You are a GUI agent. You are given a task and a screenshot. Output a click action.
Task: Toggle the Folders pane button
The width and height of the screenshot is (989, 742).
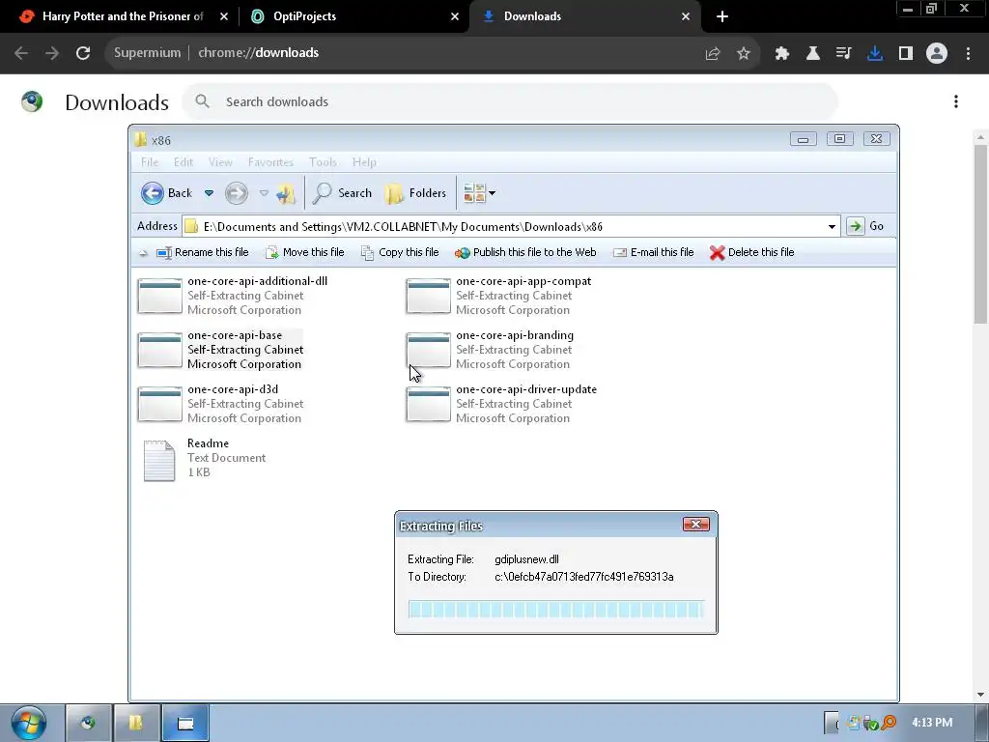415,193
